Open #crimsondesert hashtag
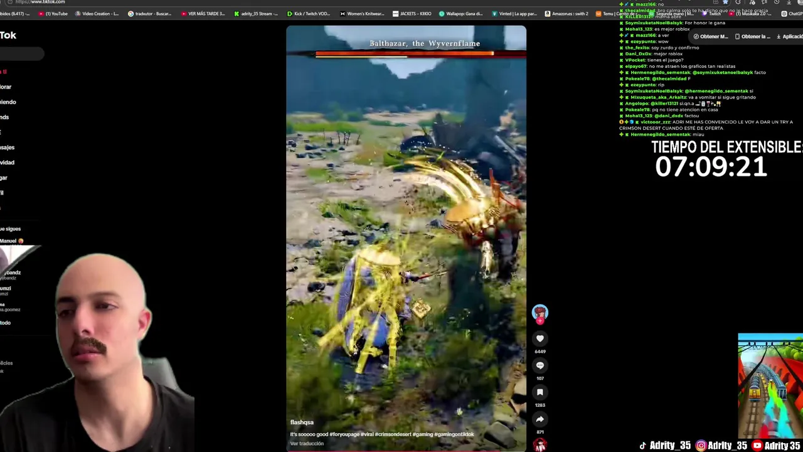The image size is (803, 452). coord(393,434)
